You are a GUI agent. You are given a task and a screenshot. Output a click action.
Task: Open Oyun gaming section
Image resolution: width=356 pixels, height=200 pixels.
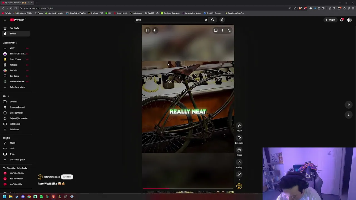[x=15, y=154]
